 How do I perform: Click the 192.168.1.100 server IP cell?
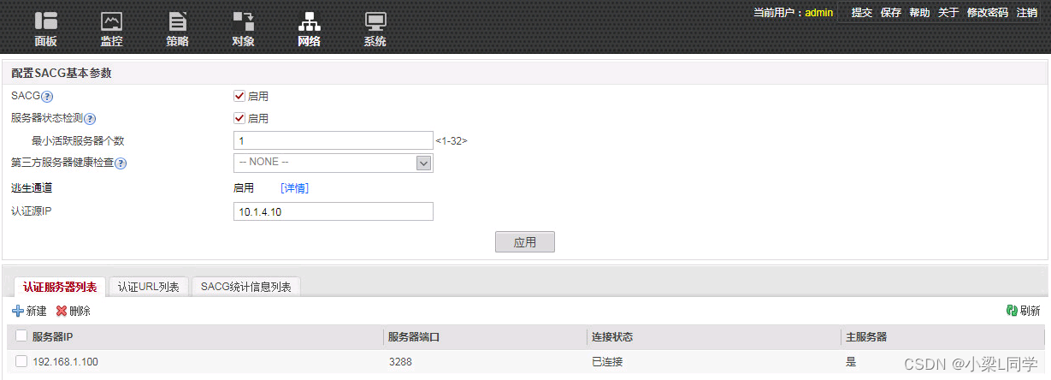[x=65, y=362]
